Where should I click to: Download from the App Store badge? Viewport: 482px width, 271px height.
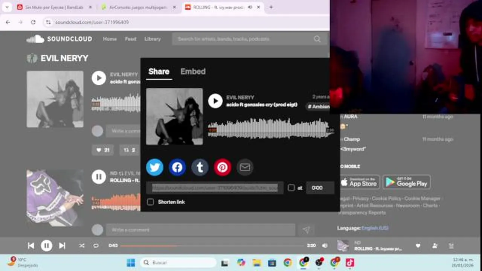coord(360,182)
